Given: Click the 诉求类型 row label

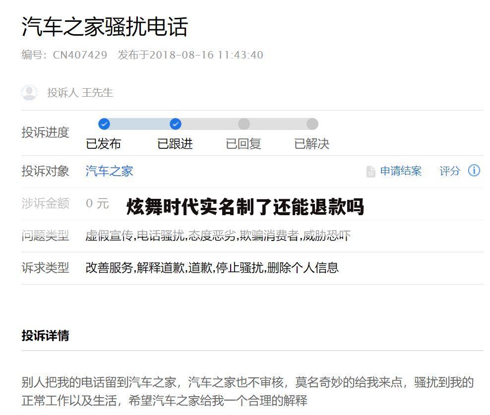Looking at the screenshot, I should pyautogui.click(x=45, y=268).
